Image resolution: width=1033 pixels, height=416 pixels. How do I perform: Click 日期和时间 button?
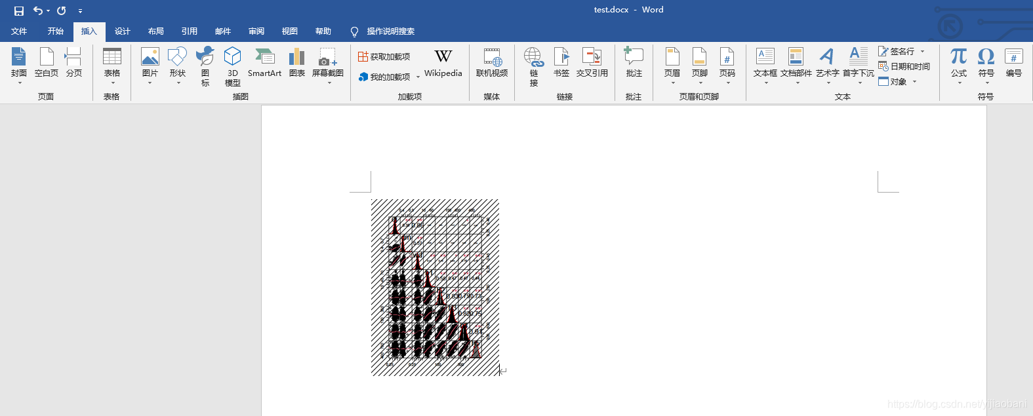coord(904,66)
